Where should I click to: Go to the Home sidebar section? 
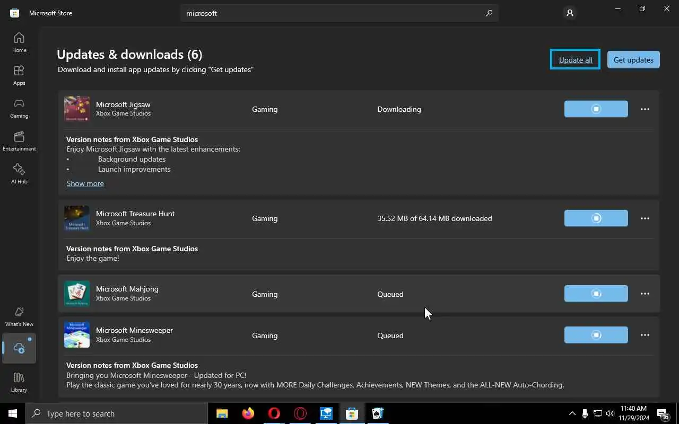(19, 42)
